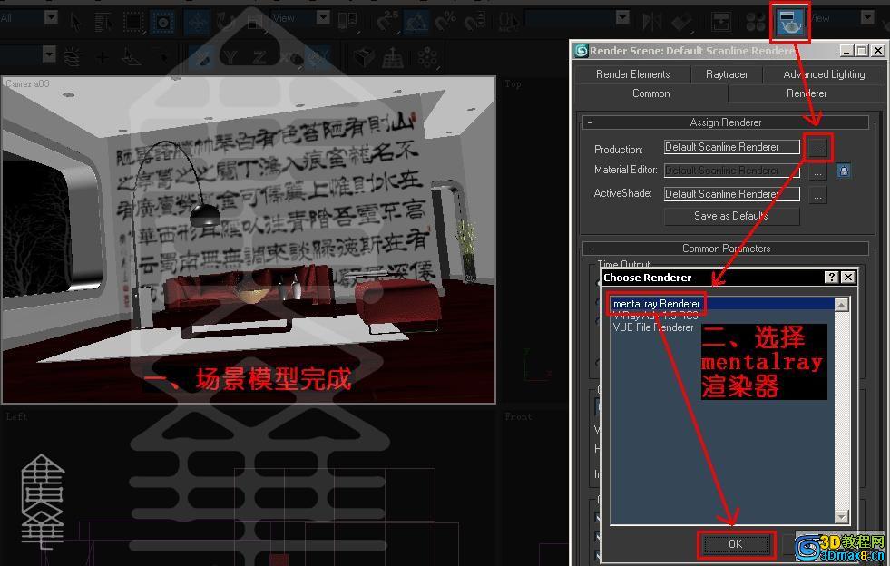Toggle the 2.5D snaps magnet icon
This screenshot has height=566, width=890.
[387, 22]
